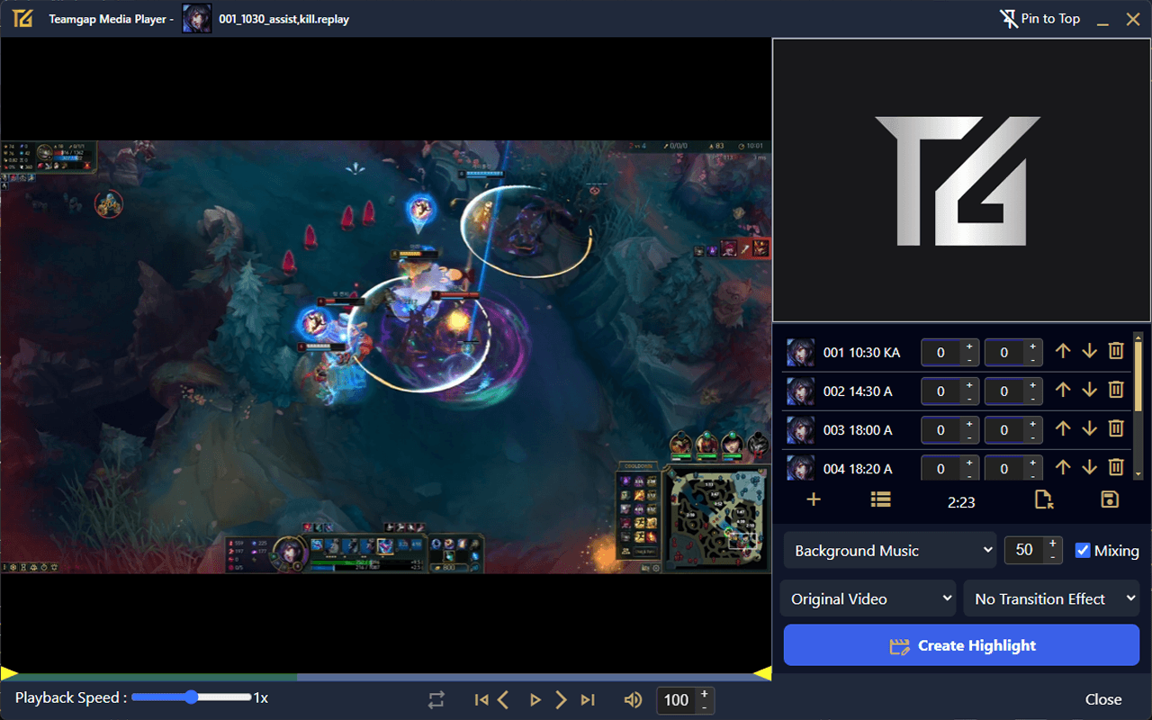
Task: Skip to the last clip
Action: 588,699
